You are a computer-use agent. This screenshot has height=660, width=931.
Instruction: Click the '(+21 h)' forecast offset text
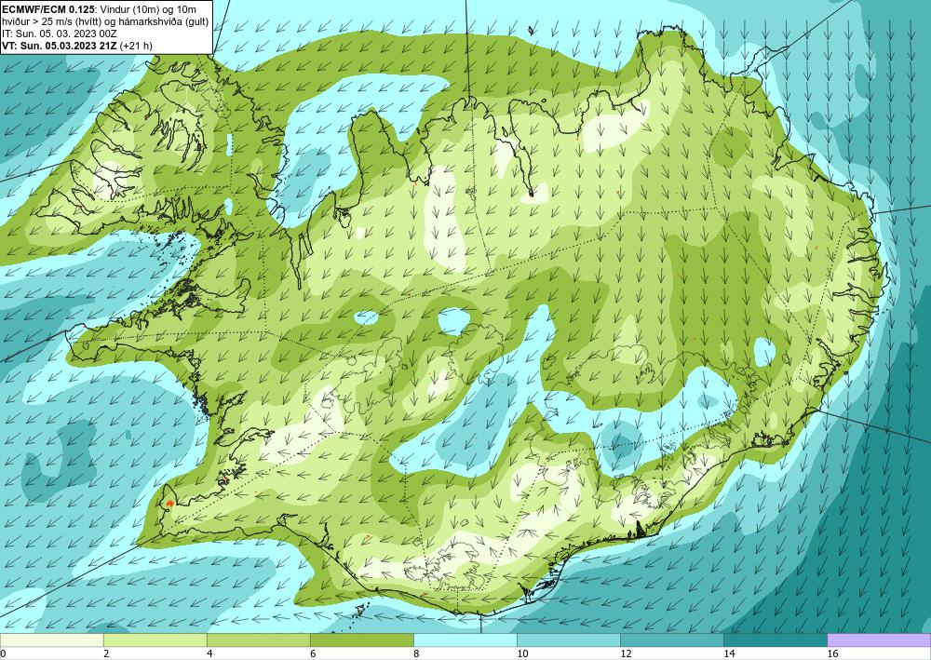[x=136, y=46]
